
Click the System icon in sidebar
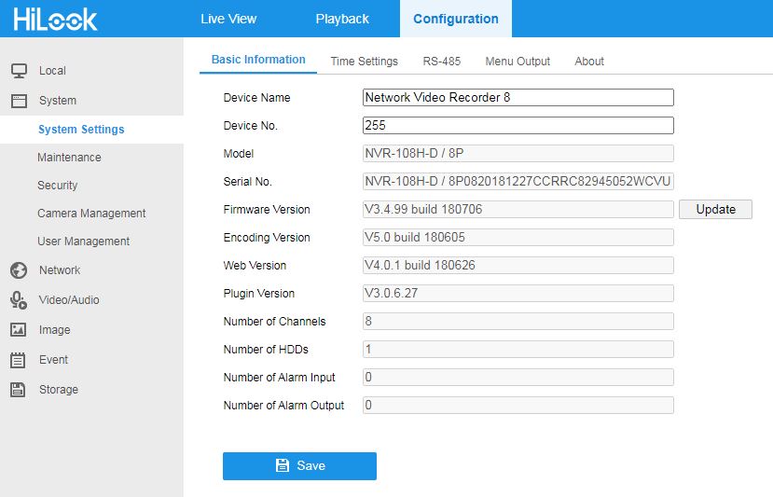pos(18,101)
